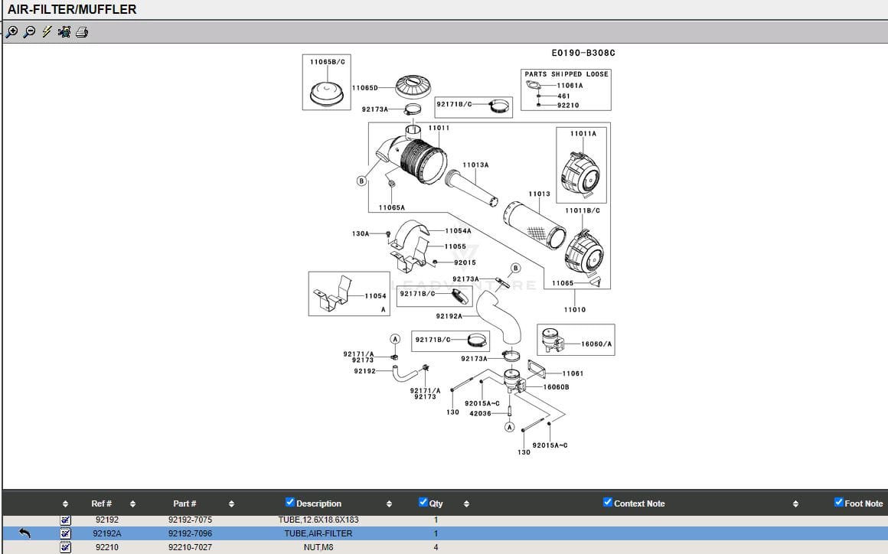Screen dimensions: 888x554
Task: Toggle the Foot Note column checkbox
Action: click(x=839, y=502)
